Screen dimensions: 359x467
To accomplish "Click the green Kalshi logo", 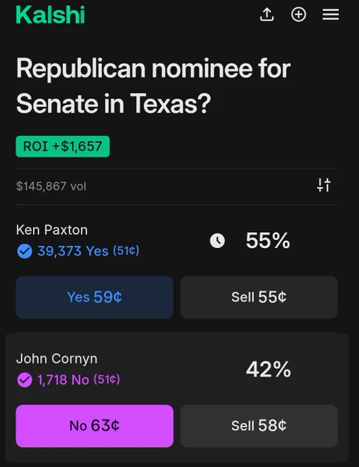I will click(x=51, y=14).
